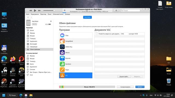Select the Keynote app icon
The image size is (175, 98).
pos(62,58)
